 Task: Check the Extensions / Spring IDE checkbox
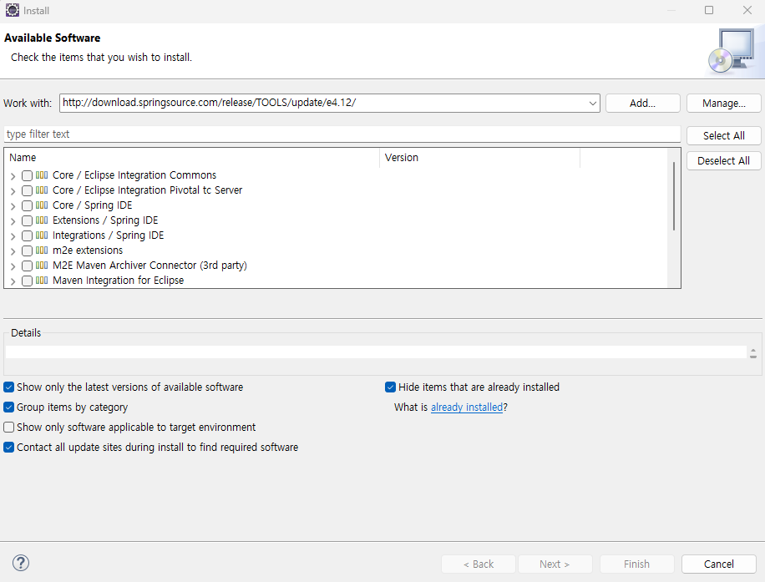pos(27,221)
